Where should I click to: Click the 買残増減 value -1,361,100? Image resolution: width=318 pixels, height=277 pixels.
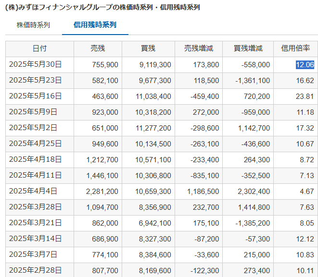pos(253,80)
